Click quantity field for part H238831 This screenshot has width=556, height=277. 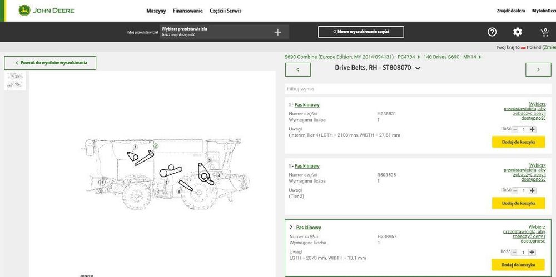click(x=524, y=130)
